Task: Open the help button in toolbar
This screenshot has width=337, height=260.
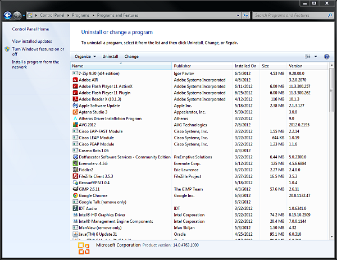Action: tap(326, 57)
